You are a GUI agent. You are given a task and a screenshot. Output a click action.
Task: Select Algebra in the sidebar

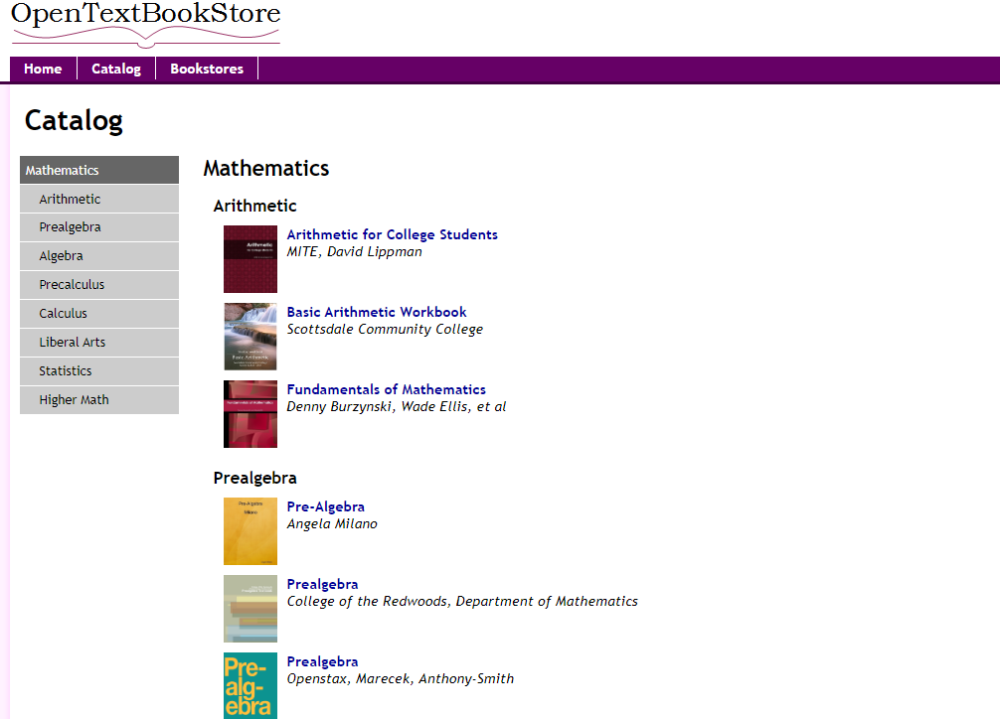point(99,256)
